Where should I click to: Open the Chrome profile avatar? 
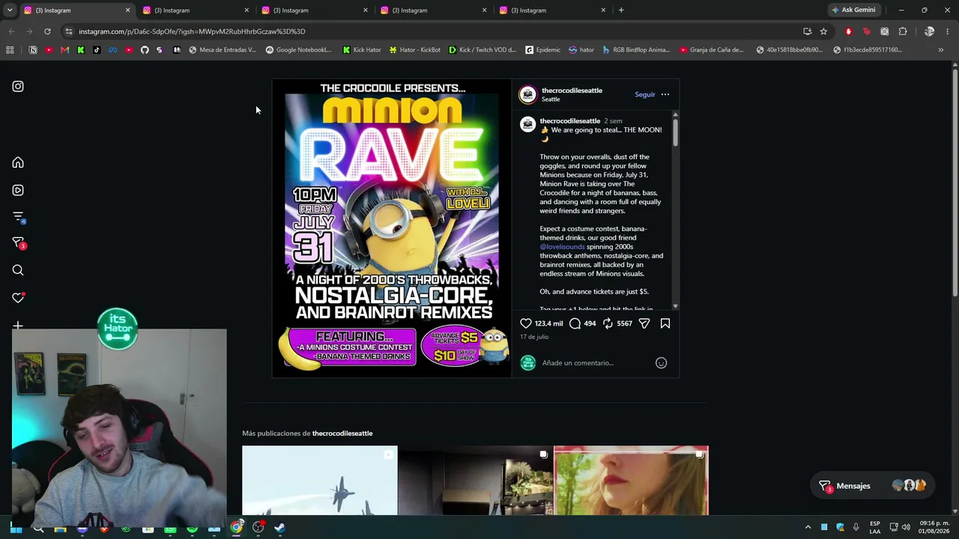coord(929,31)
